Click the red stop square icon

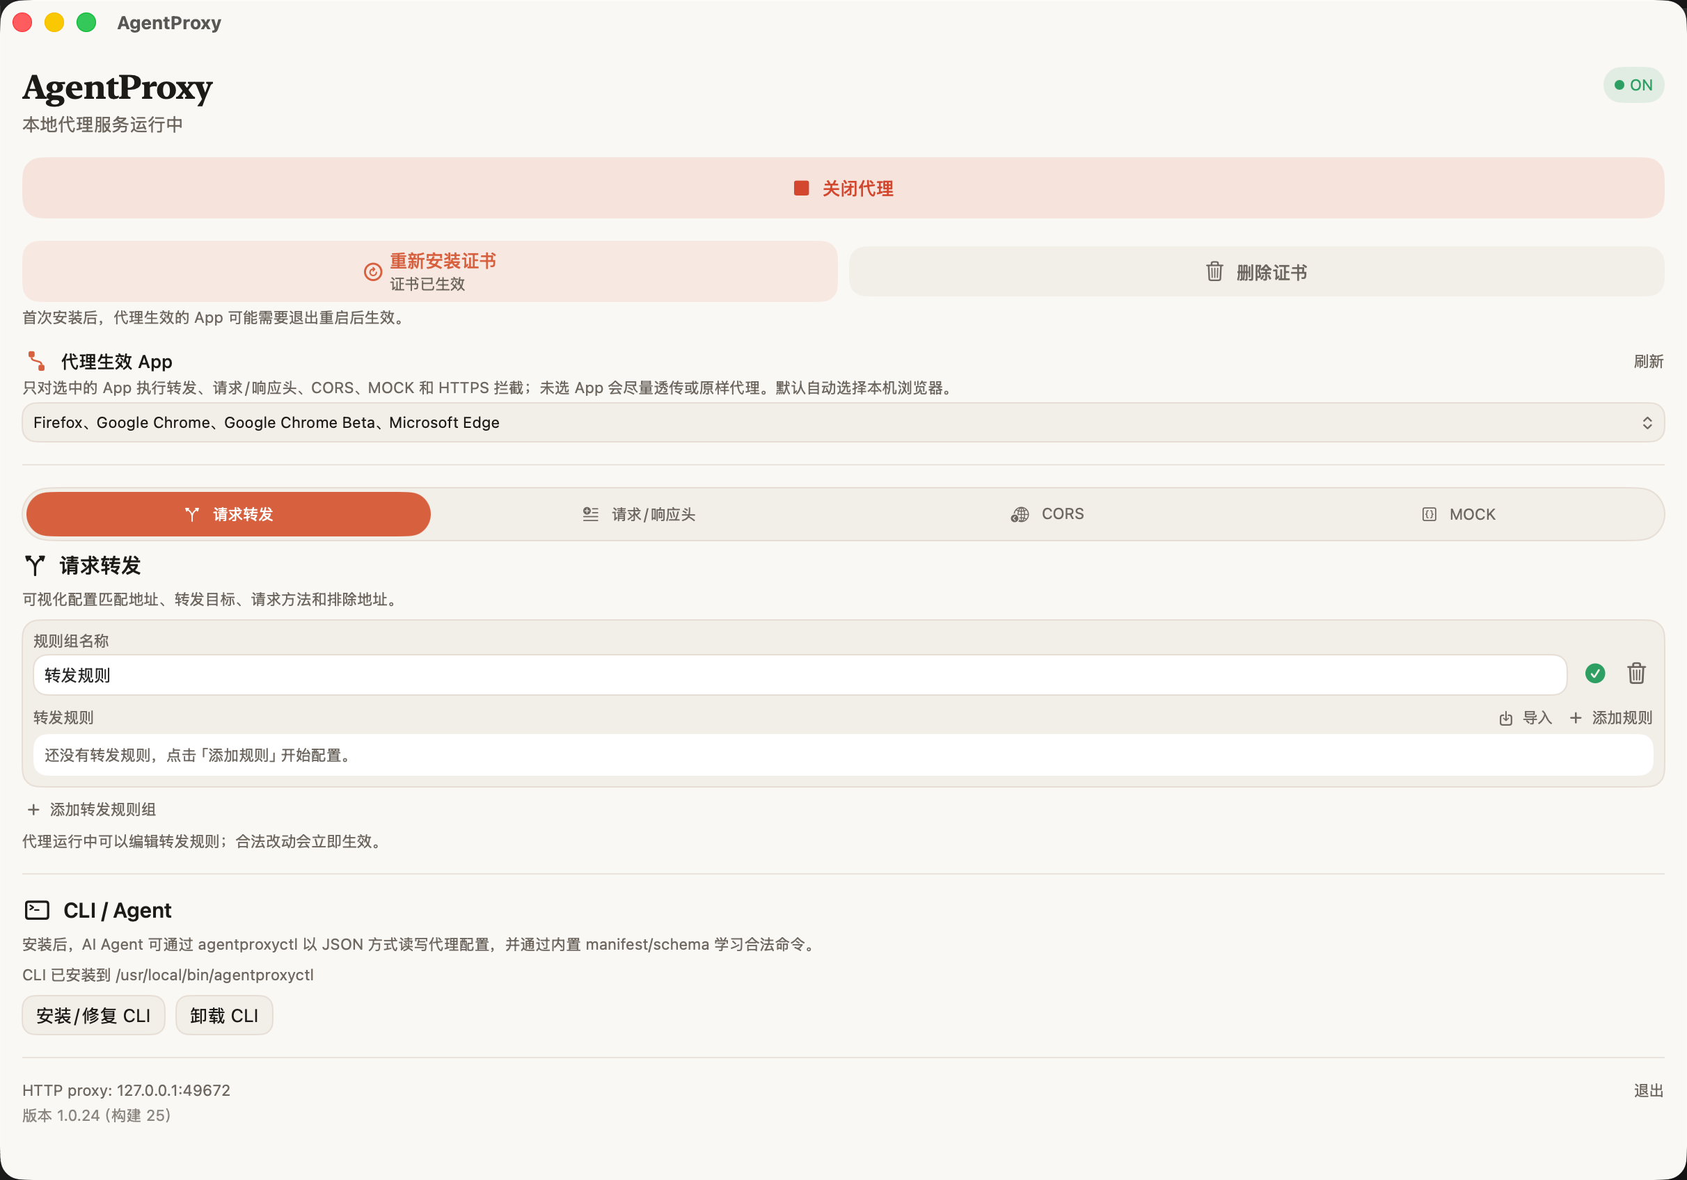click(801, 188)
